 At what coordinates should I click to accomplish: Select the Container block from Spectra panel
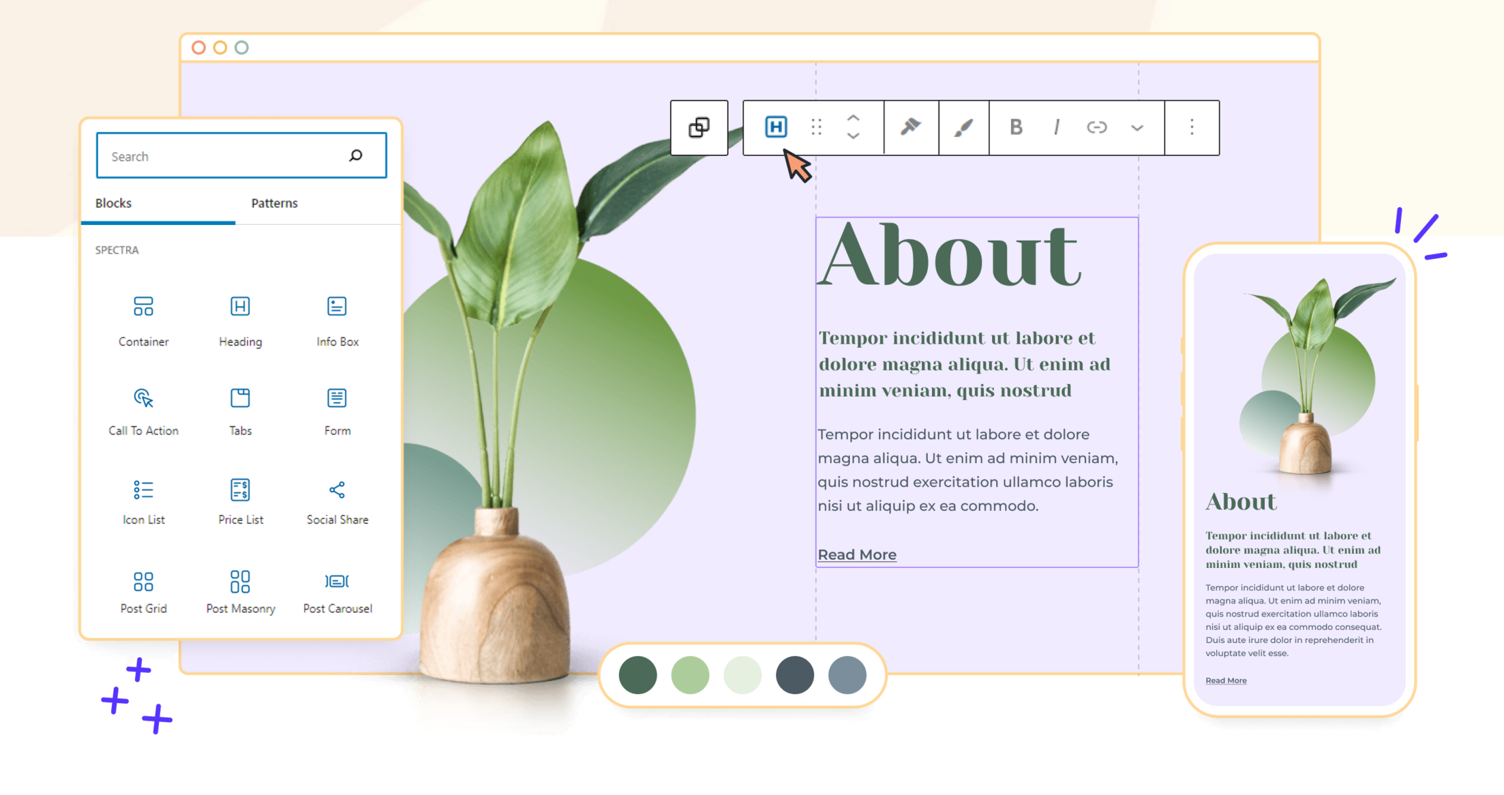(x=143, y=320)
